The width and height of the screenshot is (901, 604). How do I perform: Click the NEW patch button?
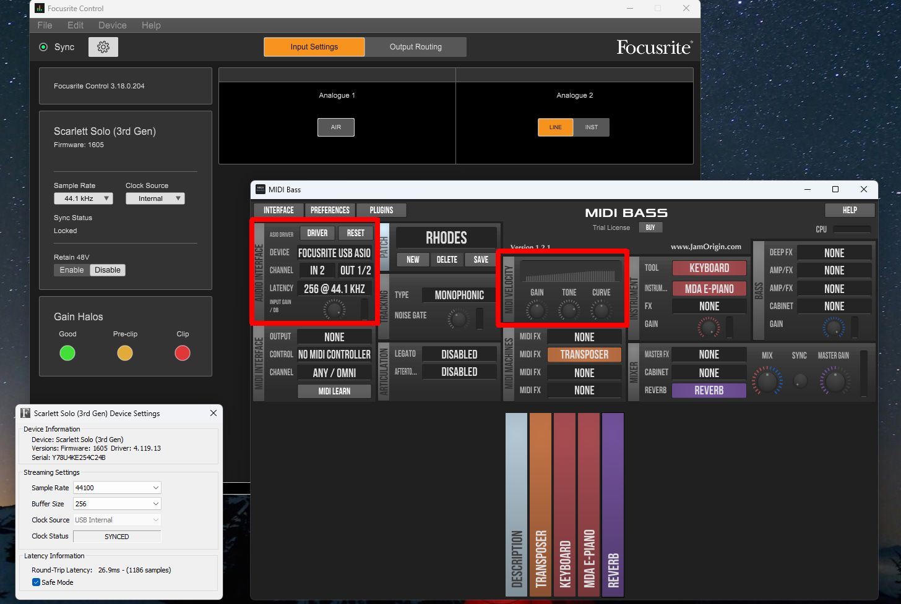[x=413, y=260]
